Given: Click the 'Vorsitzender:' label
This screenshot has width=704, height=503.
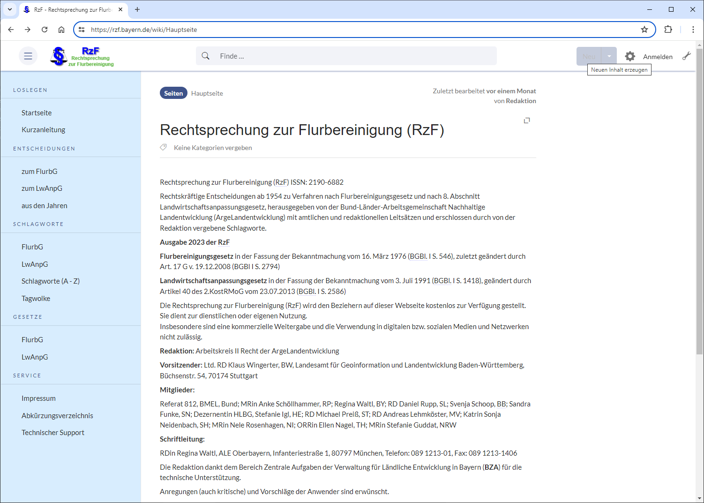Looking at the screenshot, I should coord(181,365).
